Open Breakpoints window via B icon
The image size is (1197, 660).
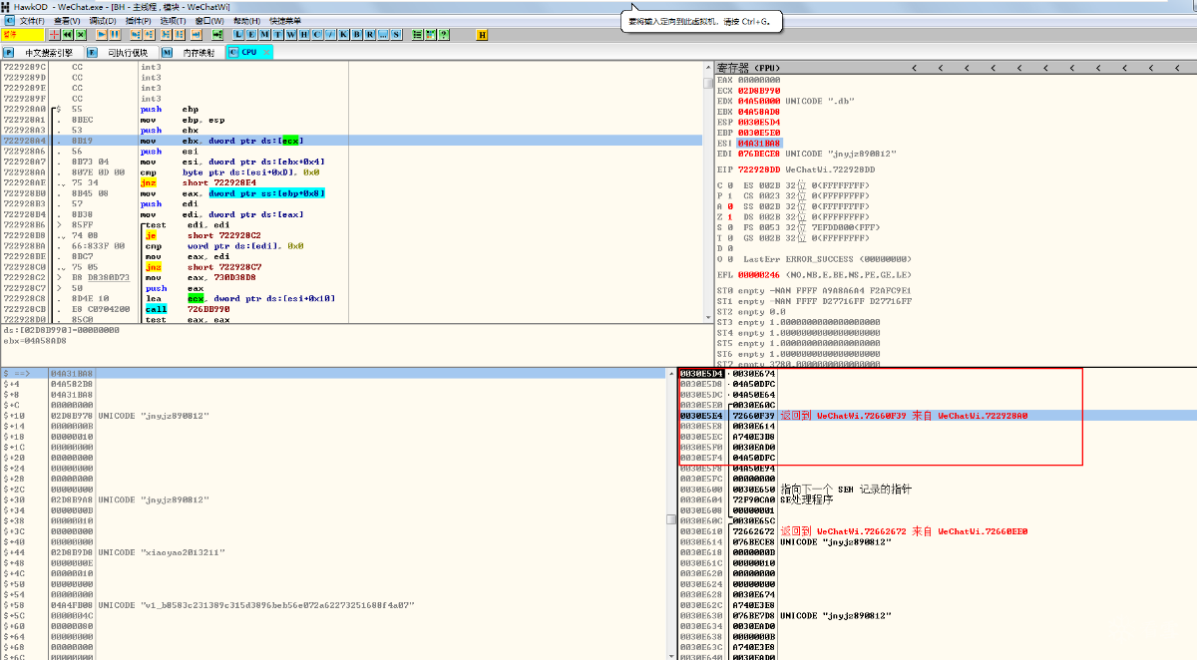pyautogui.click(x=356, y=34)
